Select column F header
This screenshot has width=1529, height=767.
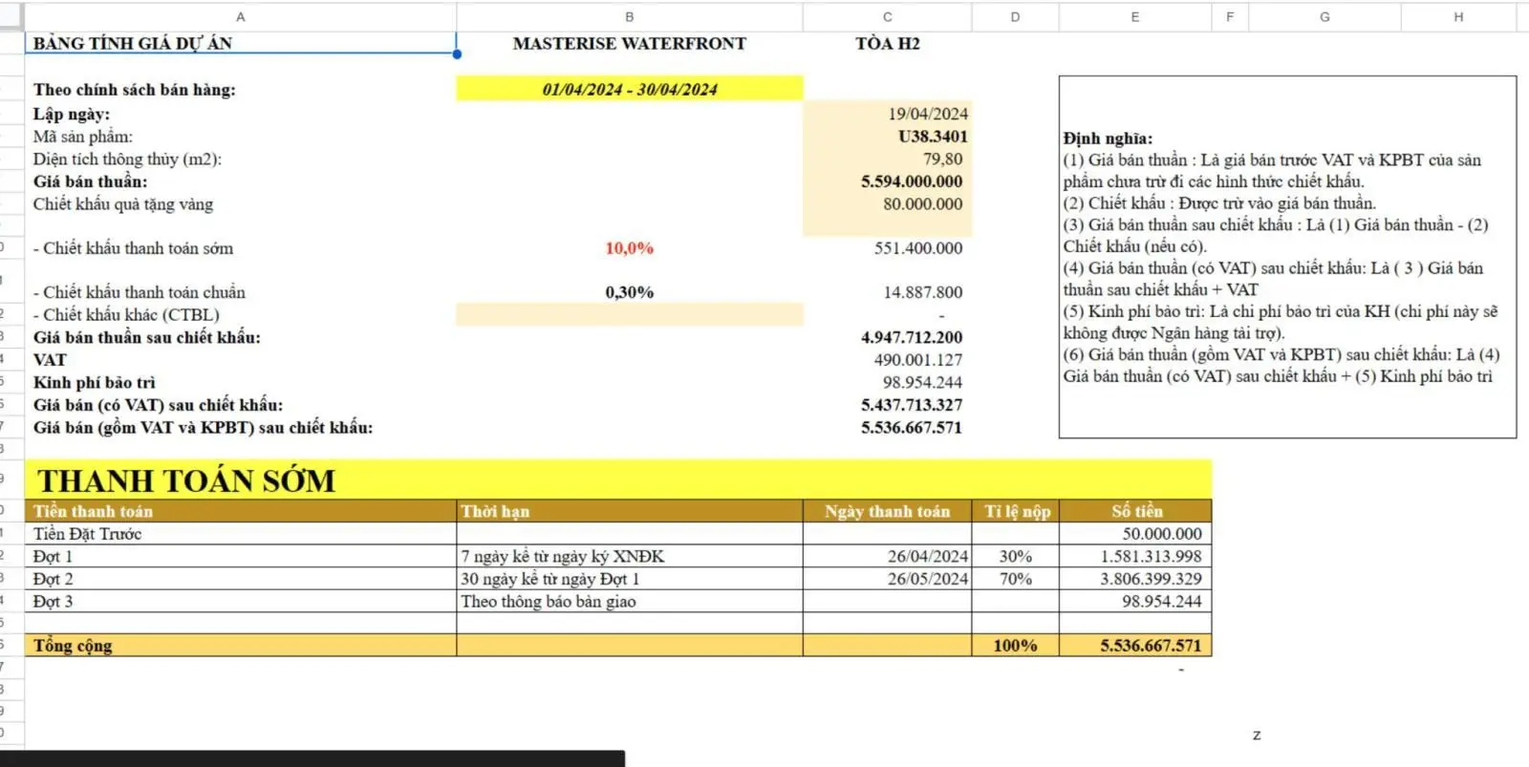pos(1230,17)
